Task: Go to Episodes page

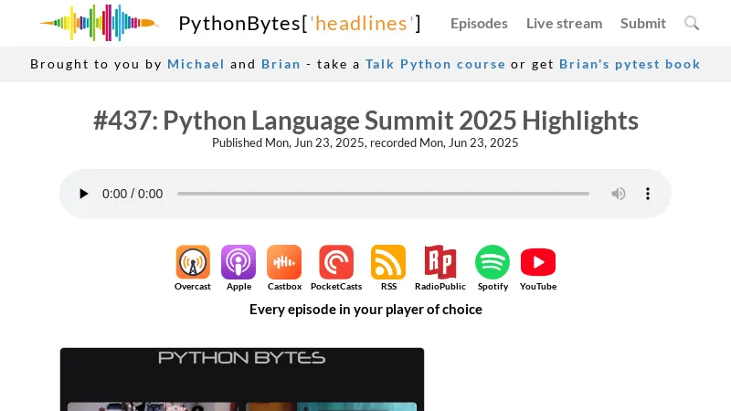Action: (479, 23)
